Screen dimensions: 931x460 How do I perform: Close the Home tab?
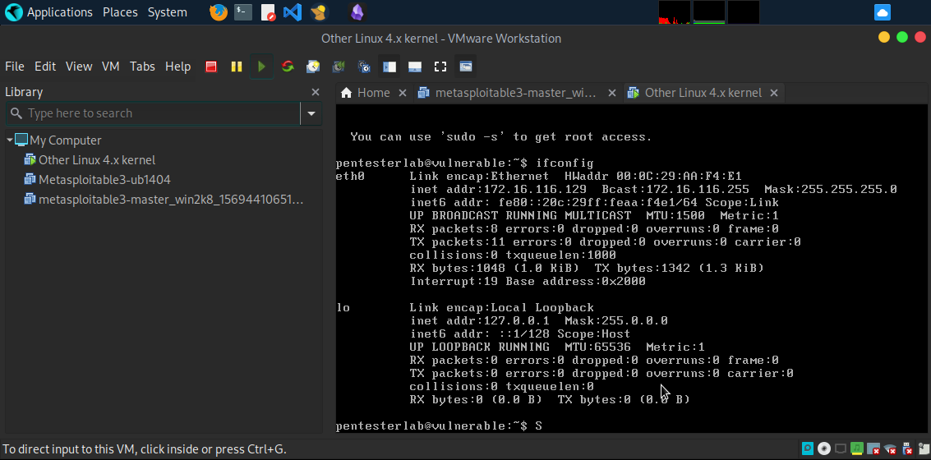point(402,93)
